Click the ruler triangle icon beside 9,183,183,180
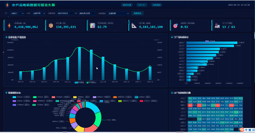Viewport: 255px width, 133px height. (x=134, y=26)
